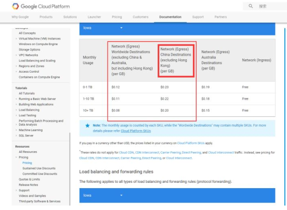The image size is (287, 210).
Task: Click the $0.08 worldwide price cell
Action: [x=115, y=111]
